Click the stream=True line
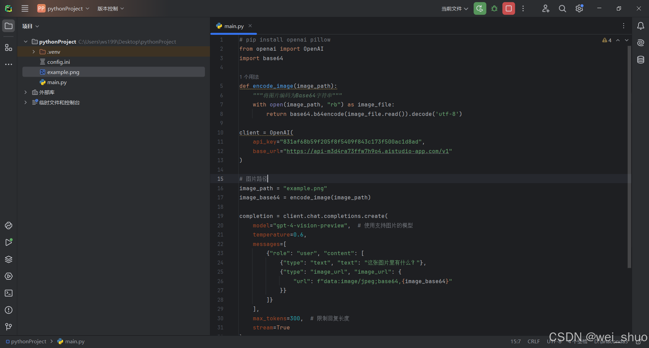 [x=271, y=327]
